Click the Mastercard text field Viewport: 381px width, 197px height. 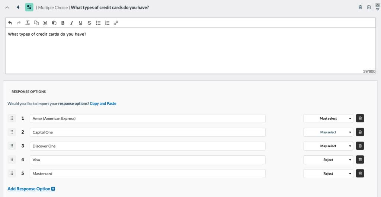(147, 174)
